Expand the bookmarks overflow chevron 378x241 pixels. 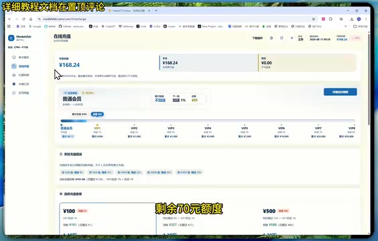[346, 26]
